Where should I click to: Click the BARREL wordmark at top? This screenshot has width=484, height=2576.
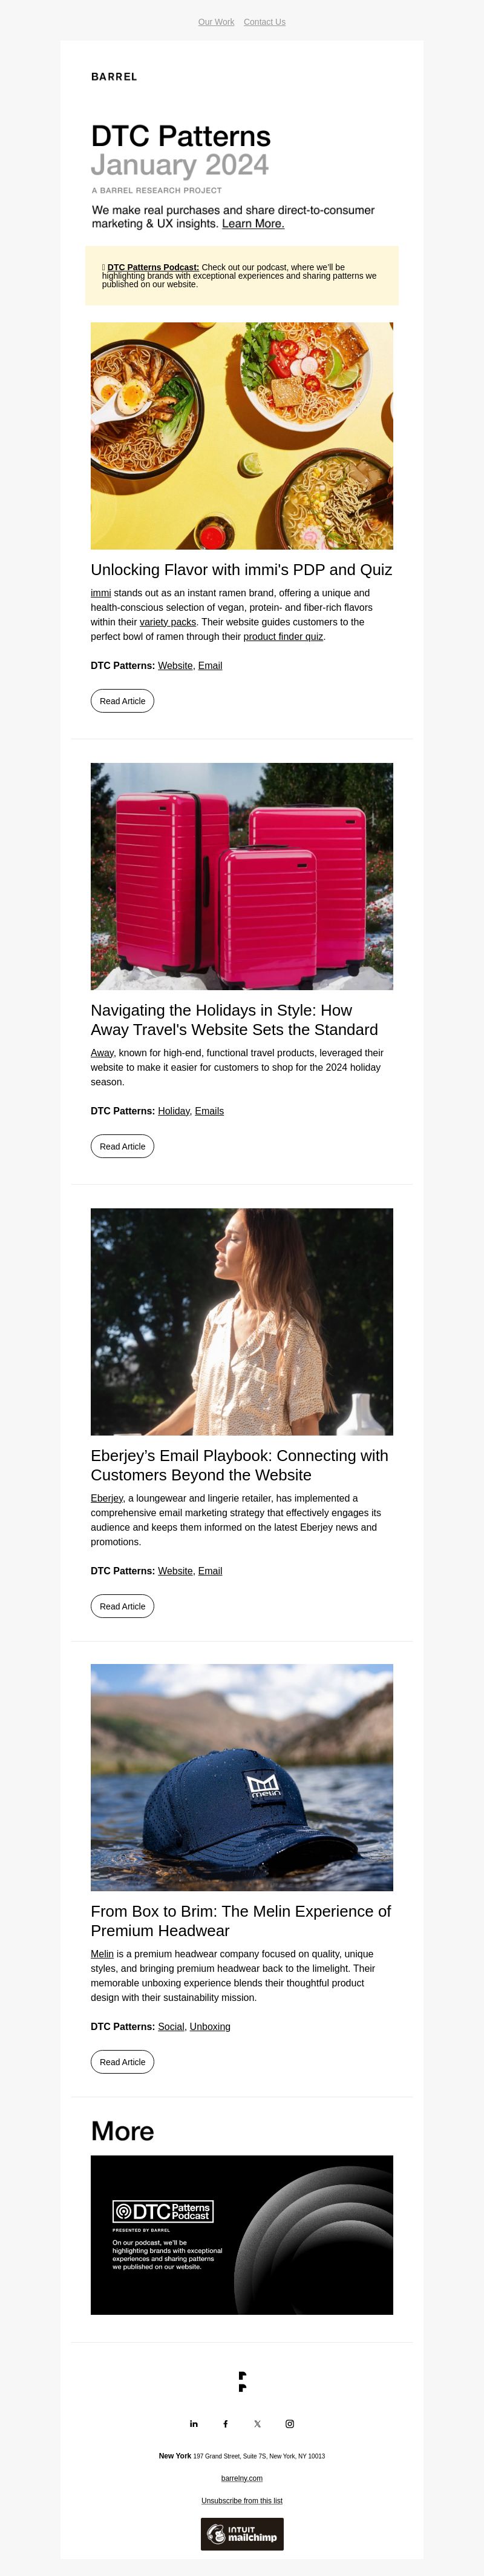point(114,77)
